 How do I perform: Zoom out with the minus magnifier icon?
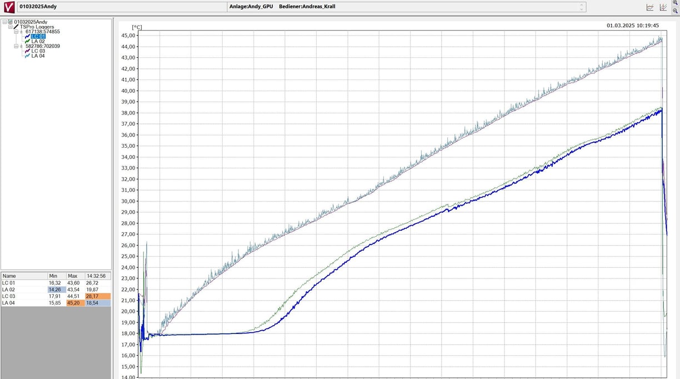coord(676,11)
